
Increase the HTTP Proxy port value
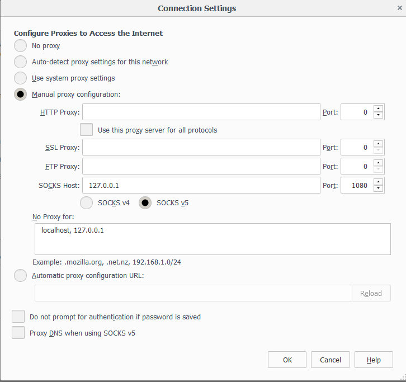[x=379, y=109]
